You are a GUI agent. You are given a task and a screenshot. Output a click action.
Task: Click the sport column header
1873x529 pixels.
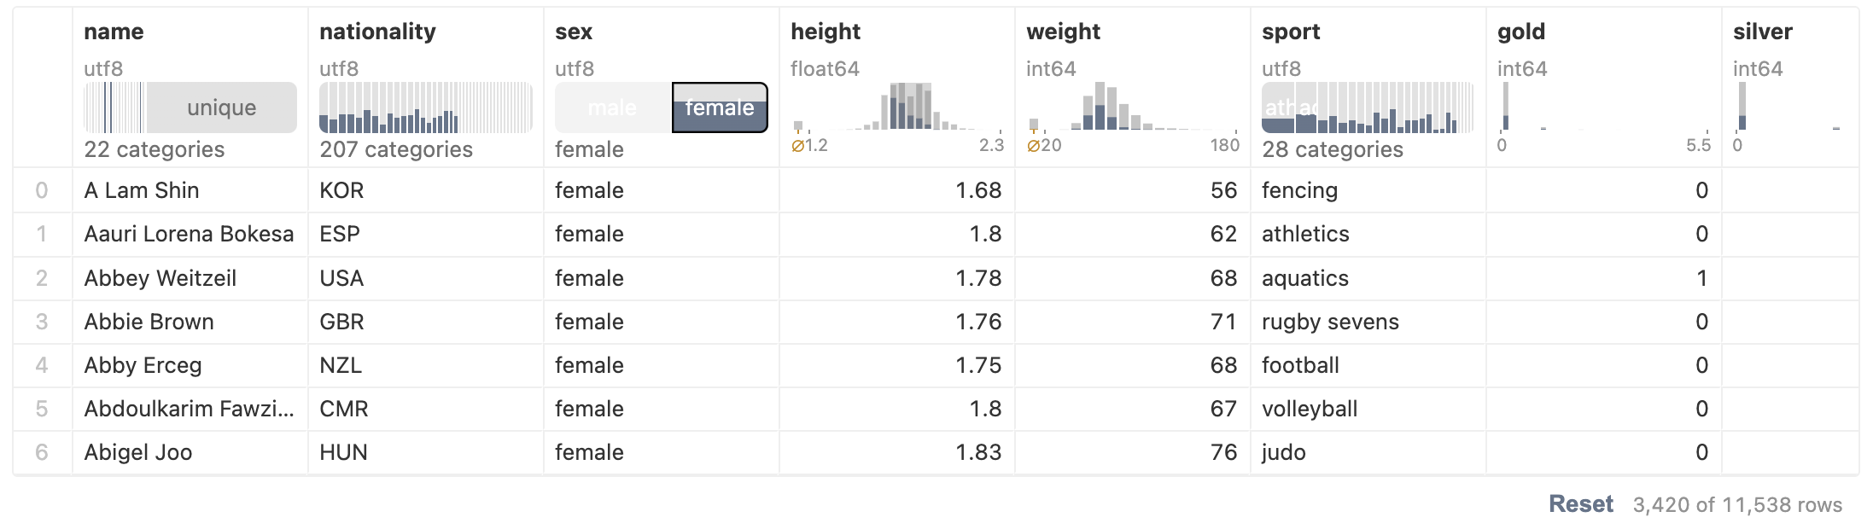1291,32
